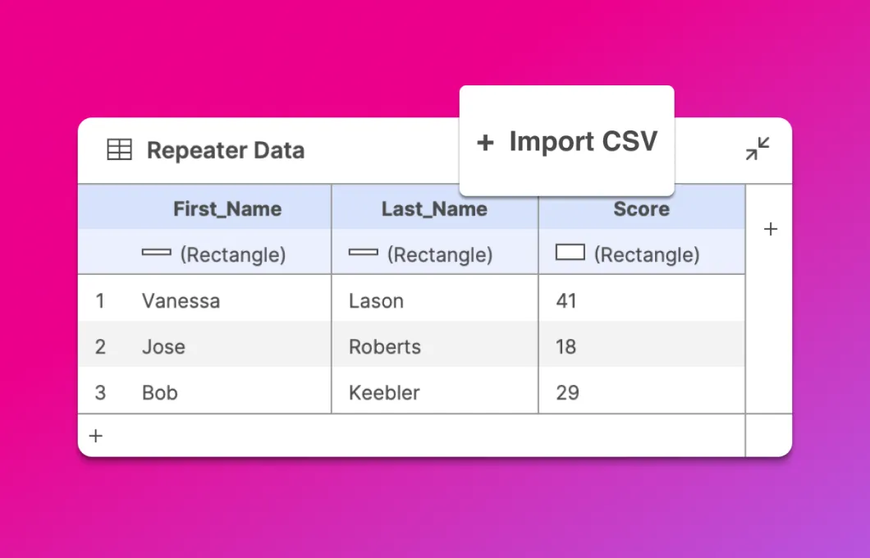Collapse the Repeater Data panel
This screenshot has width=870, height=558.
(758, 149)
